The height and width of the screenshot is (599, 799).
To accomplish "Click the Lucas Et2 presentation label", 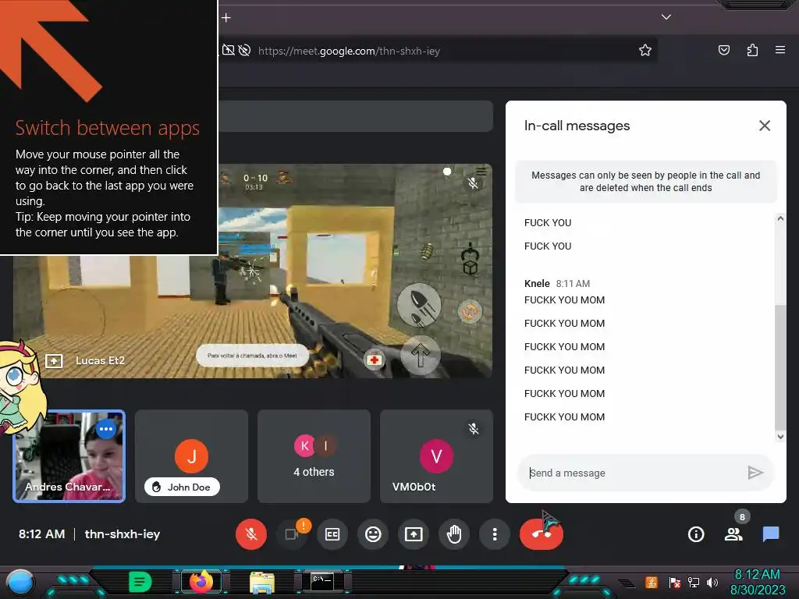I will tap(100, 360).
